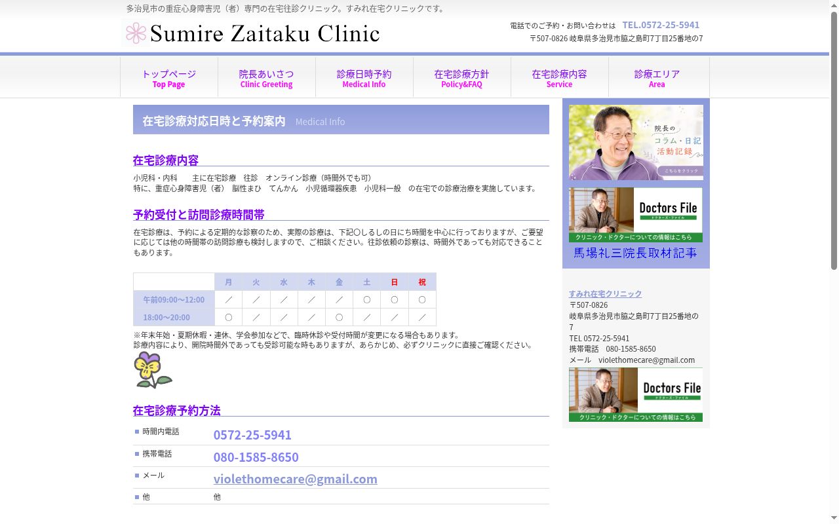Click the header TEL.0572-25-5941 number
This screenshot has width=839, height=524.
[661, 25]
